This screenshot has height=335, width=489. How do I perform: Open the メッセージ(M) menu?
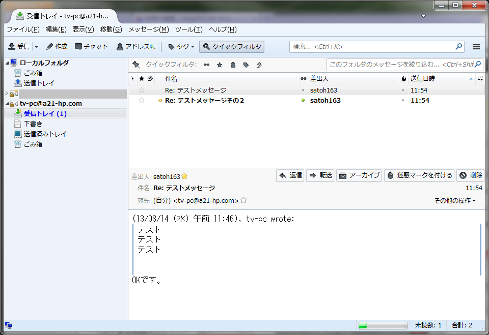[148, 29]
